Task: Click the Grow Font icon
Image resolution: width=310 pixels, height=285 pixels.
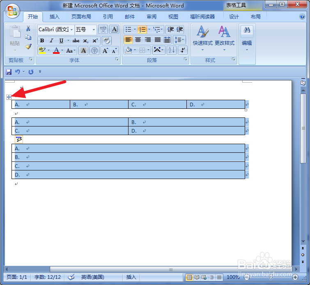Action: pos(105,51)
